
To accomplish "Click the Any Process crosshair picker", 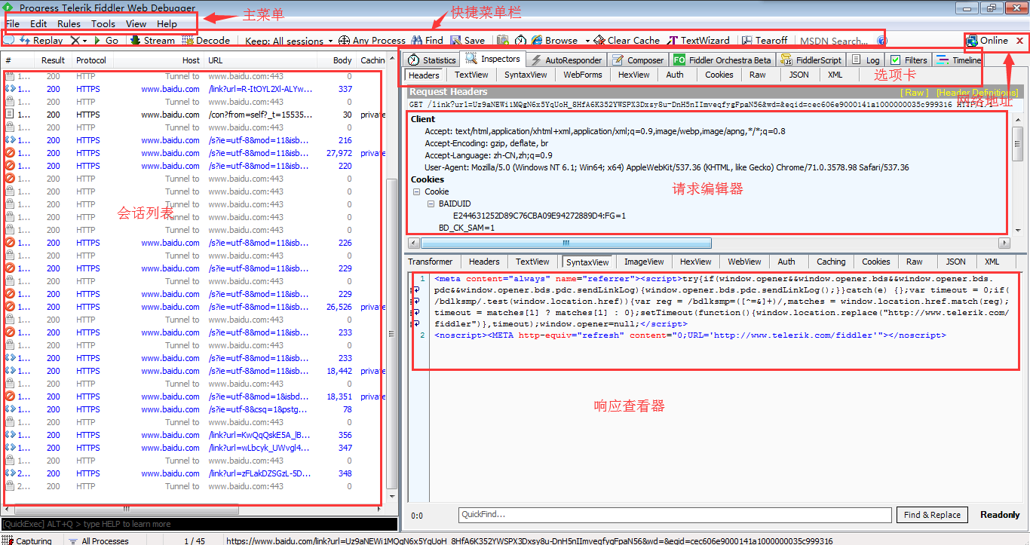I will click(x=372, y=41).
